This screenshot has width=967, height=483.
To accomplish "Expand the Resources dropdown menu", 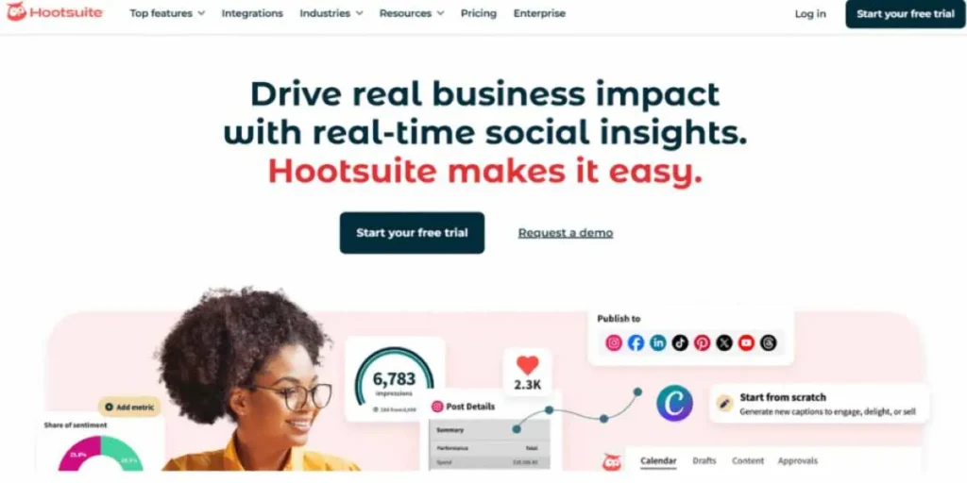I will (412, 13).
